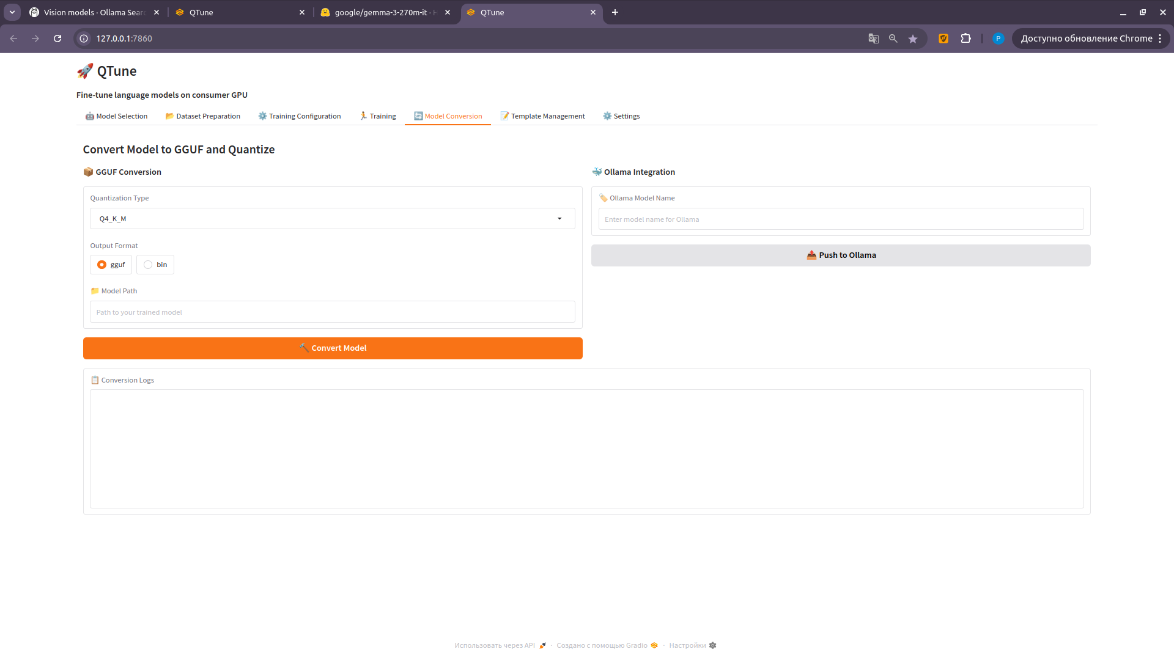
Task: Click the address bar URL 127.0.0.1:7860
Action: [124, 38]
